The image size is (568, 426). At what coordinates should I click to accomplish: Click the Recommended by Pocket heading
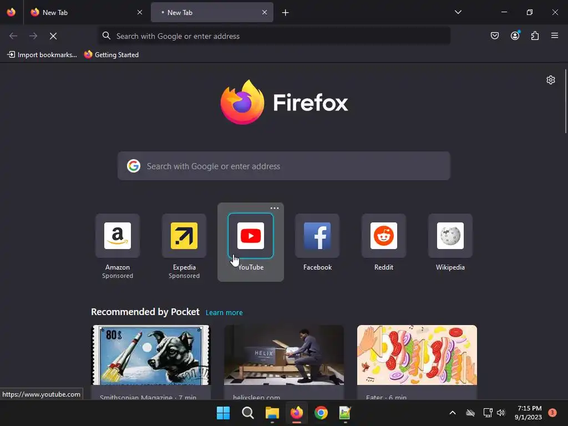tap(145, 312)
